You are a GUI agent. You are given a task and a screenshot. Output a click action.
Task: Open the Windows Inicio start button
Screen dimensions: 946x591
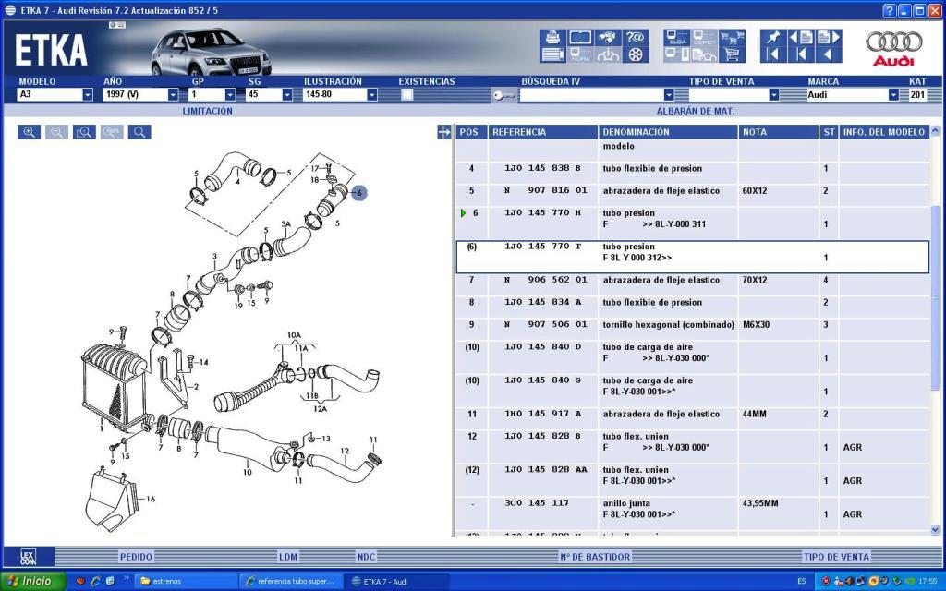[x=32, y=582]
